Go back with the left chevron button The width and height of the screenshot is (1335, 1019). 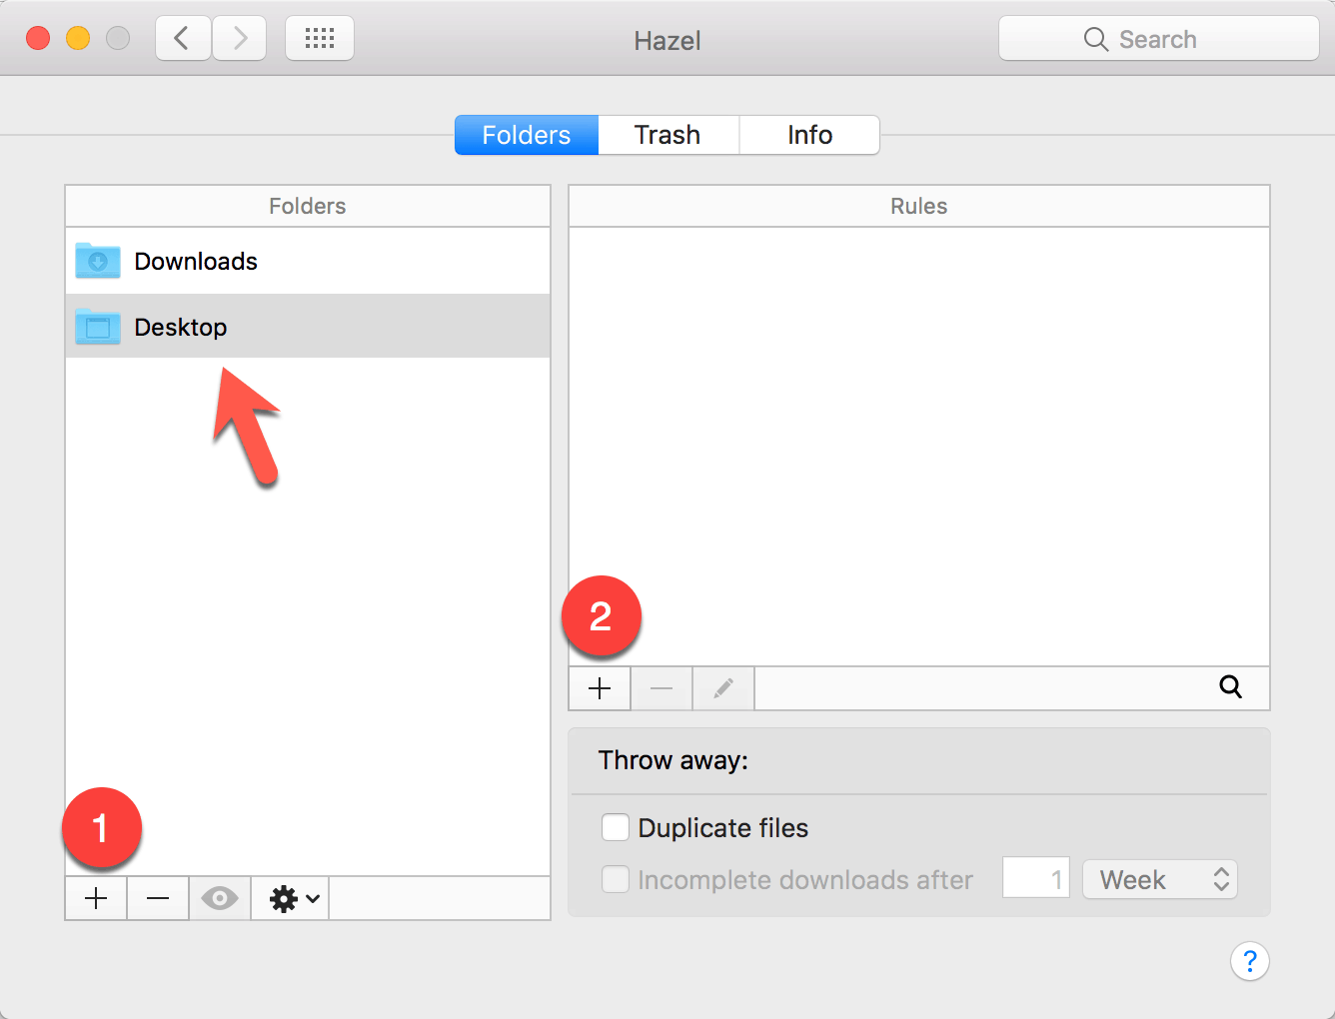[x=183, y=39]
